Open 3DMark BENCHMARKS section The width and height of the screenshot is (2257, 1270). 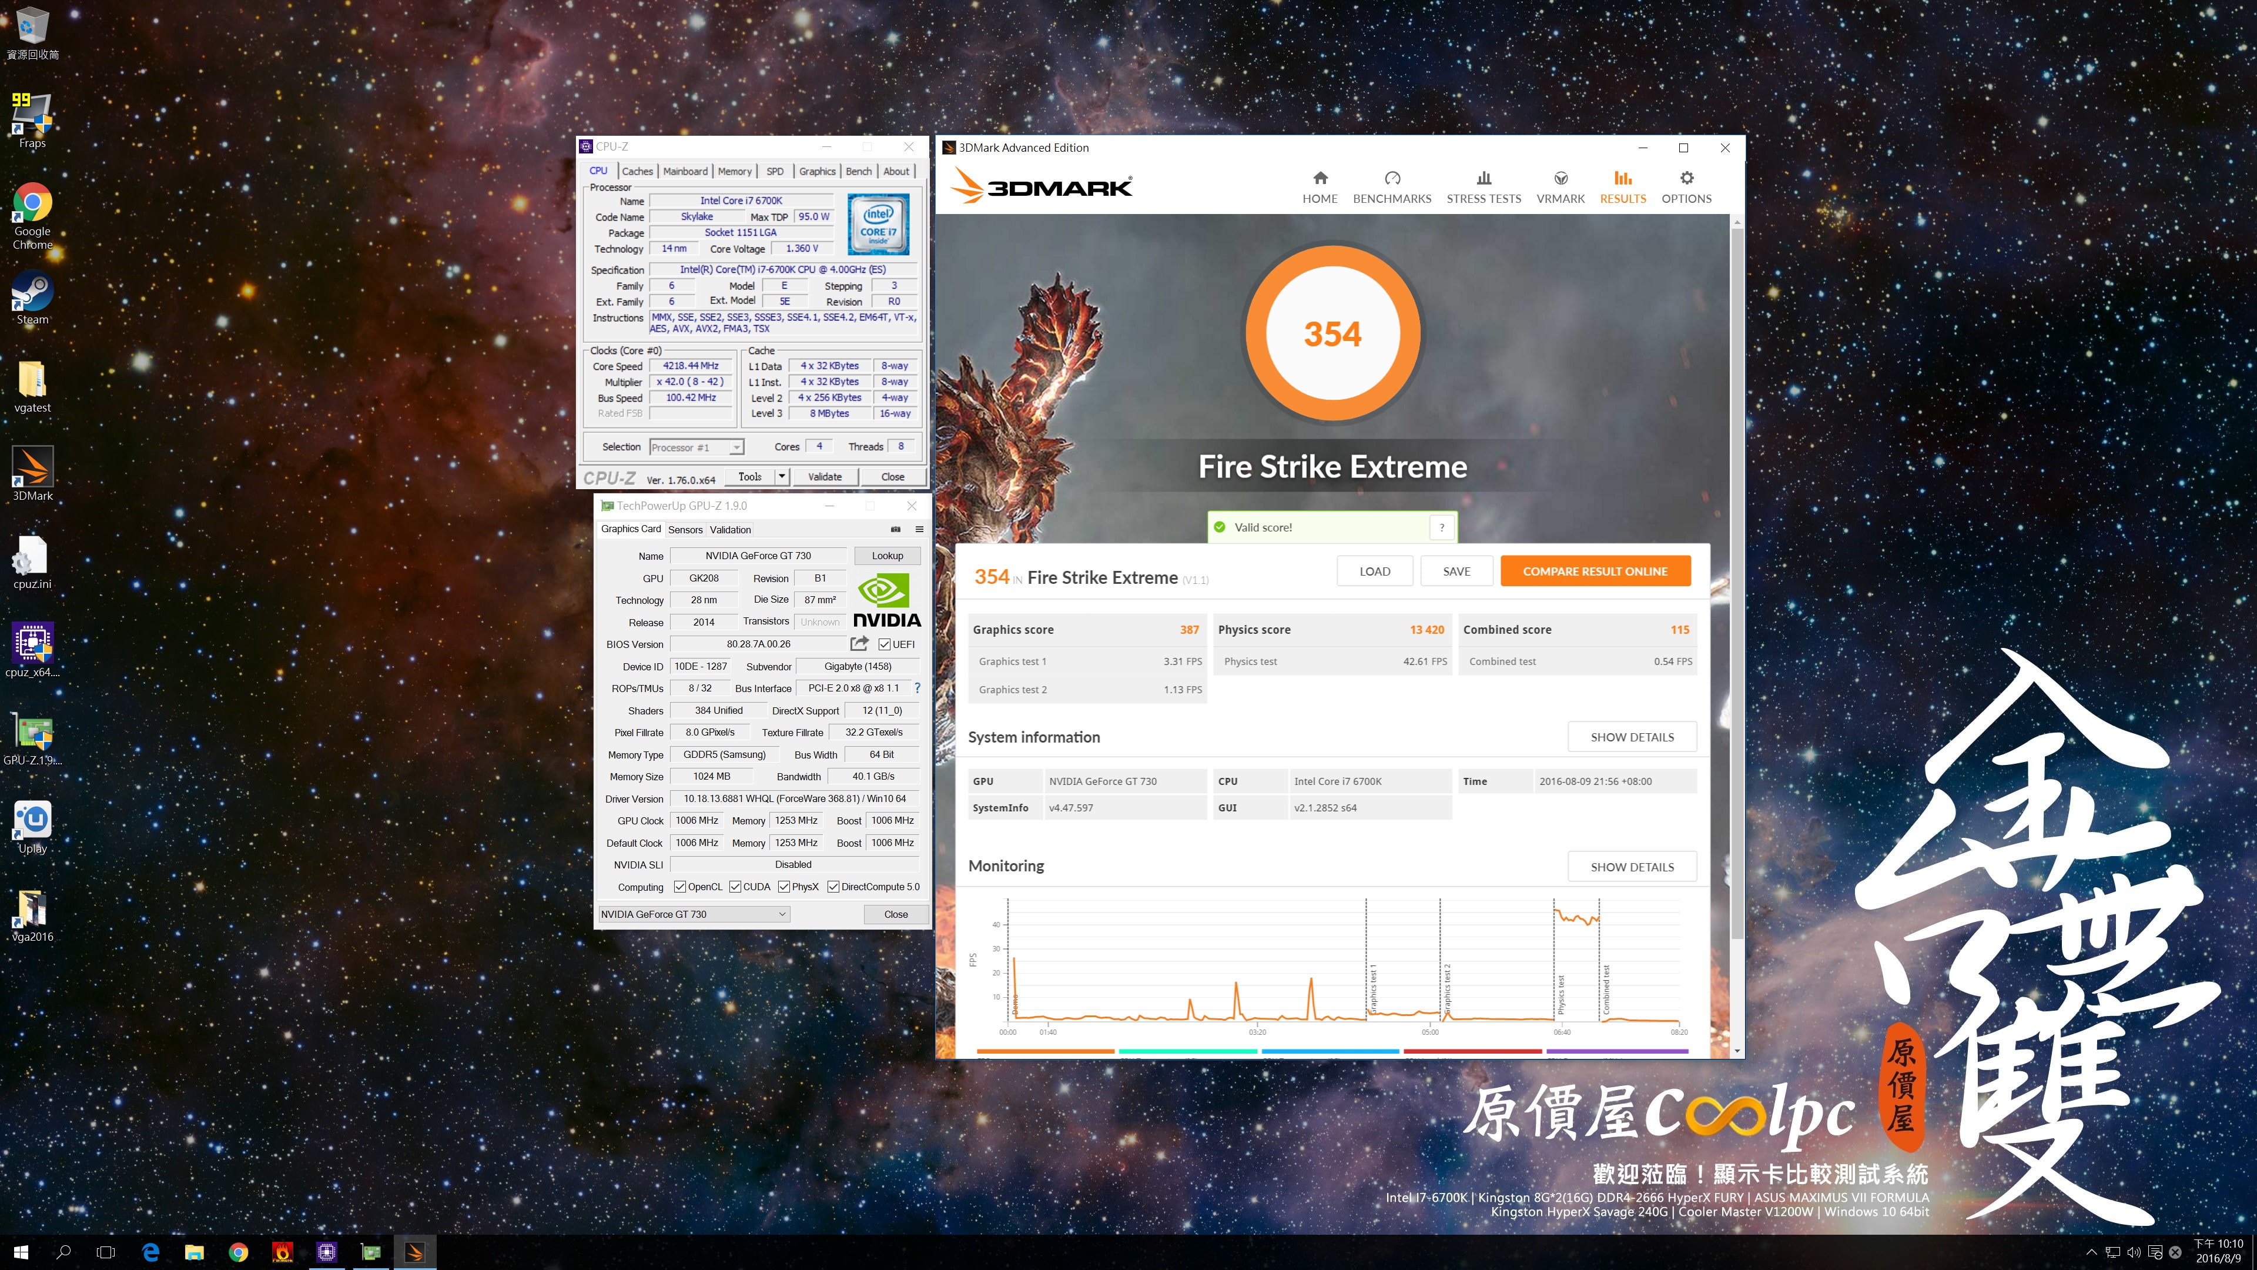pyautogui.click(x=1391, y=188)
